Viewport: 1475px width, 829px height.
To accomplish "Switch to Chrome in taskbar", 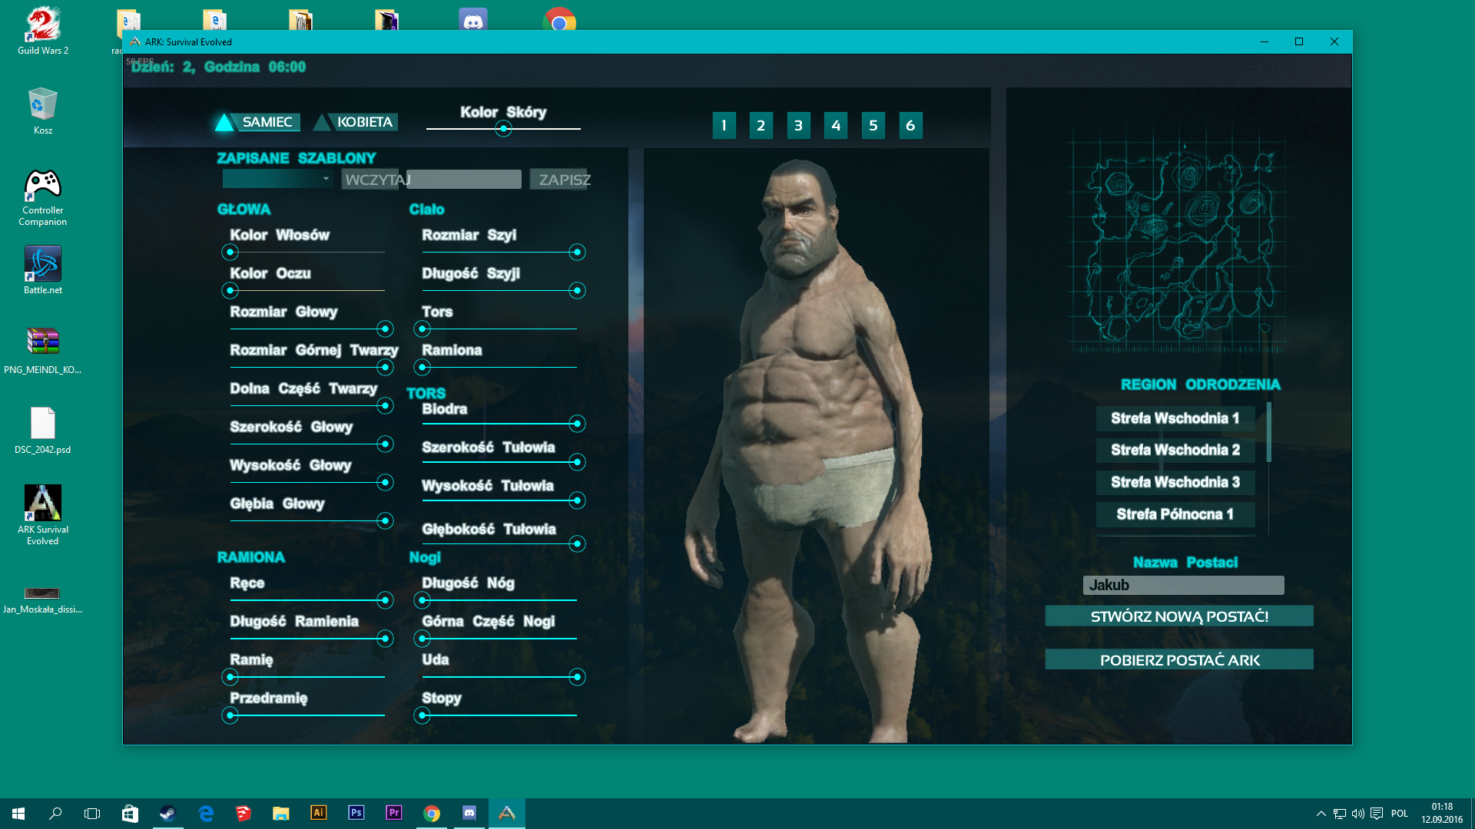I will 431,814.
